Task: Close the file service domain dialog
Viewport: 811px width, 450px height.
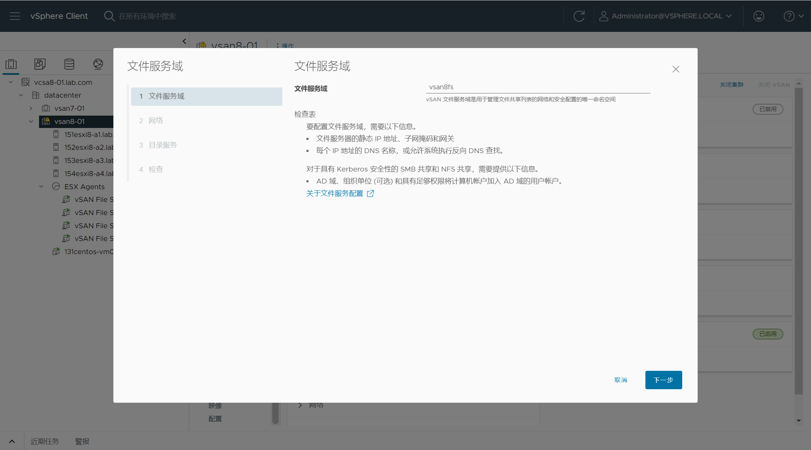Action: 676,69
